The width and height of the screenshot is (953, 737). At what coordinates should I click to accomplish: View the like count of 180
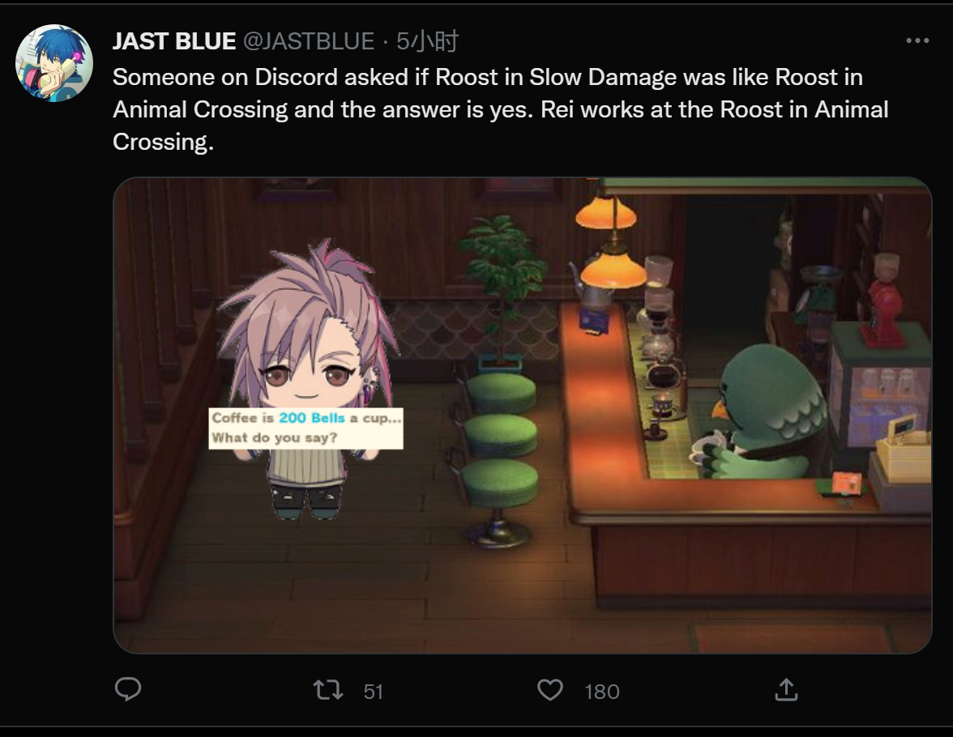click(601, 692)
